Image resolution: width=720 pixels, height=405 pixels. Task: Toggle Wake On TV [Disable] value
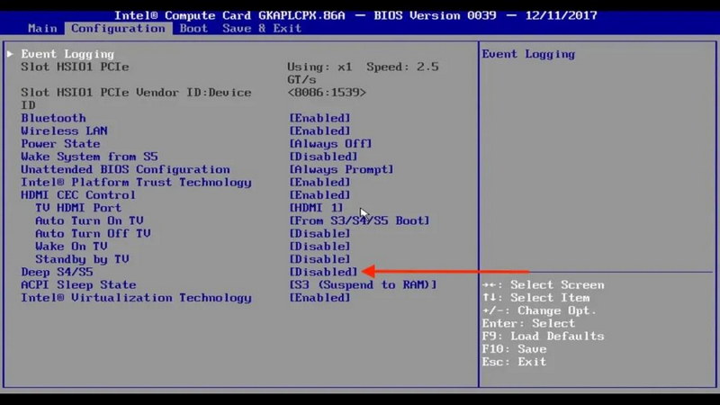[319, 247]
